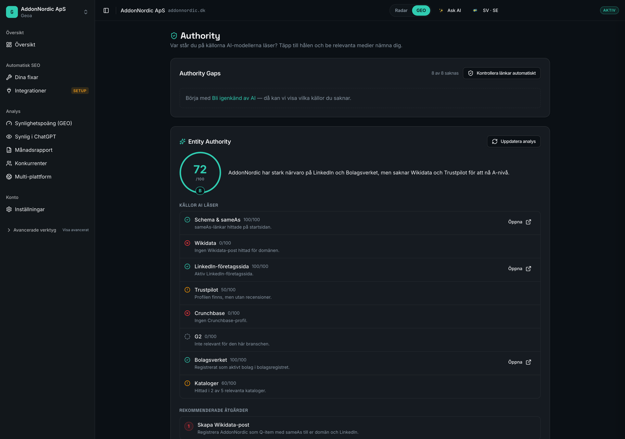The image size is (625, 439).
Task: Follow the Bli igenkänd av AI link
Action: (x=234, y=98)
